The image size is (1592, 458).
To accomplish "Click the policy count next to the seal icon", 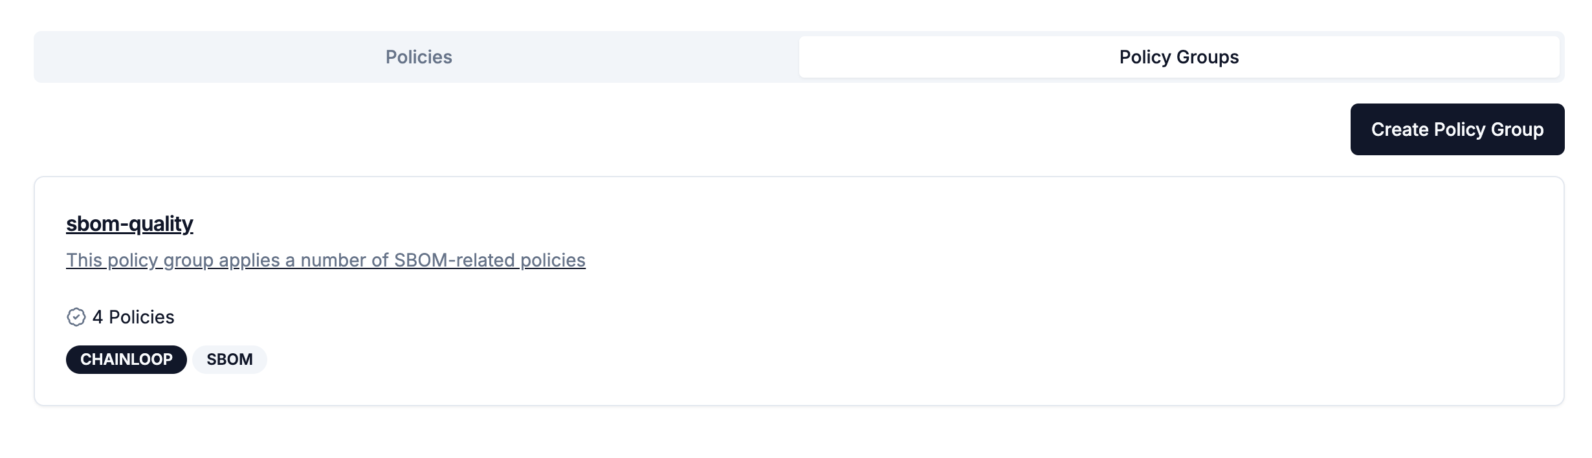I will [x=133, y=317].
